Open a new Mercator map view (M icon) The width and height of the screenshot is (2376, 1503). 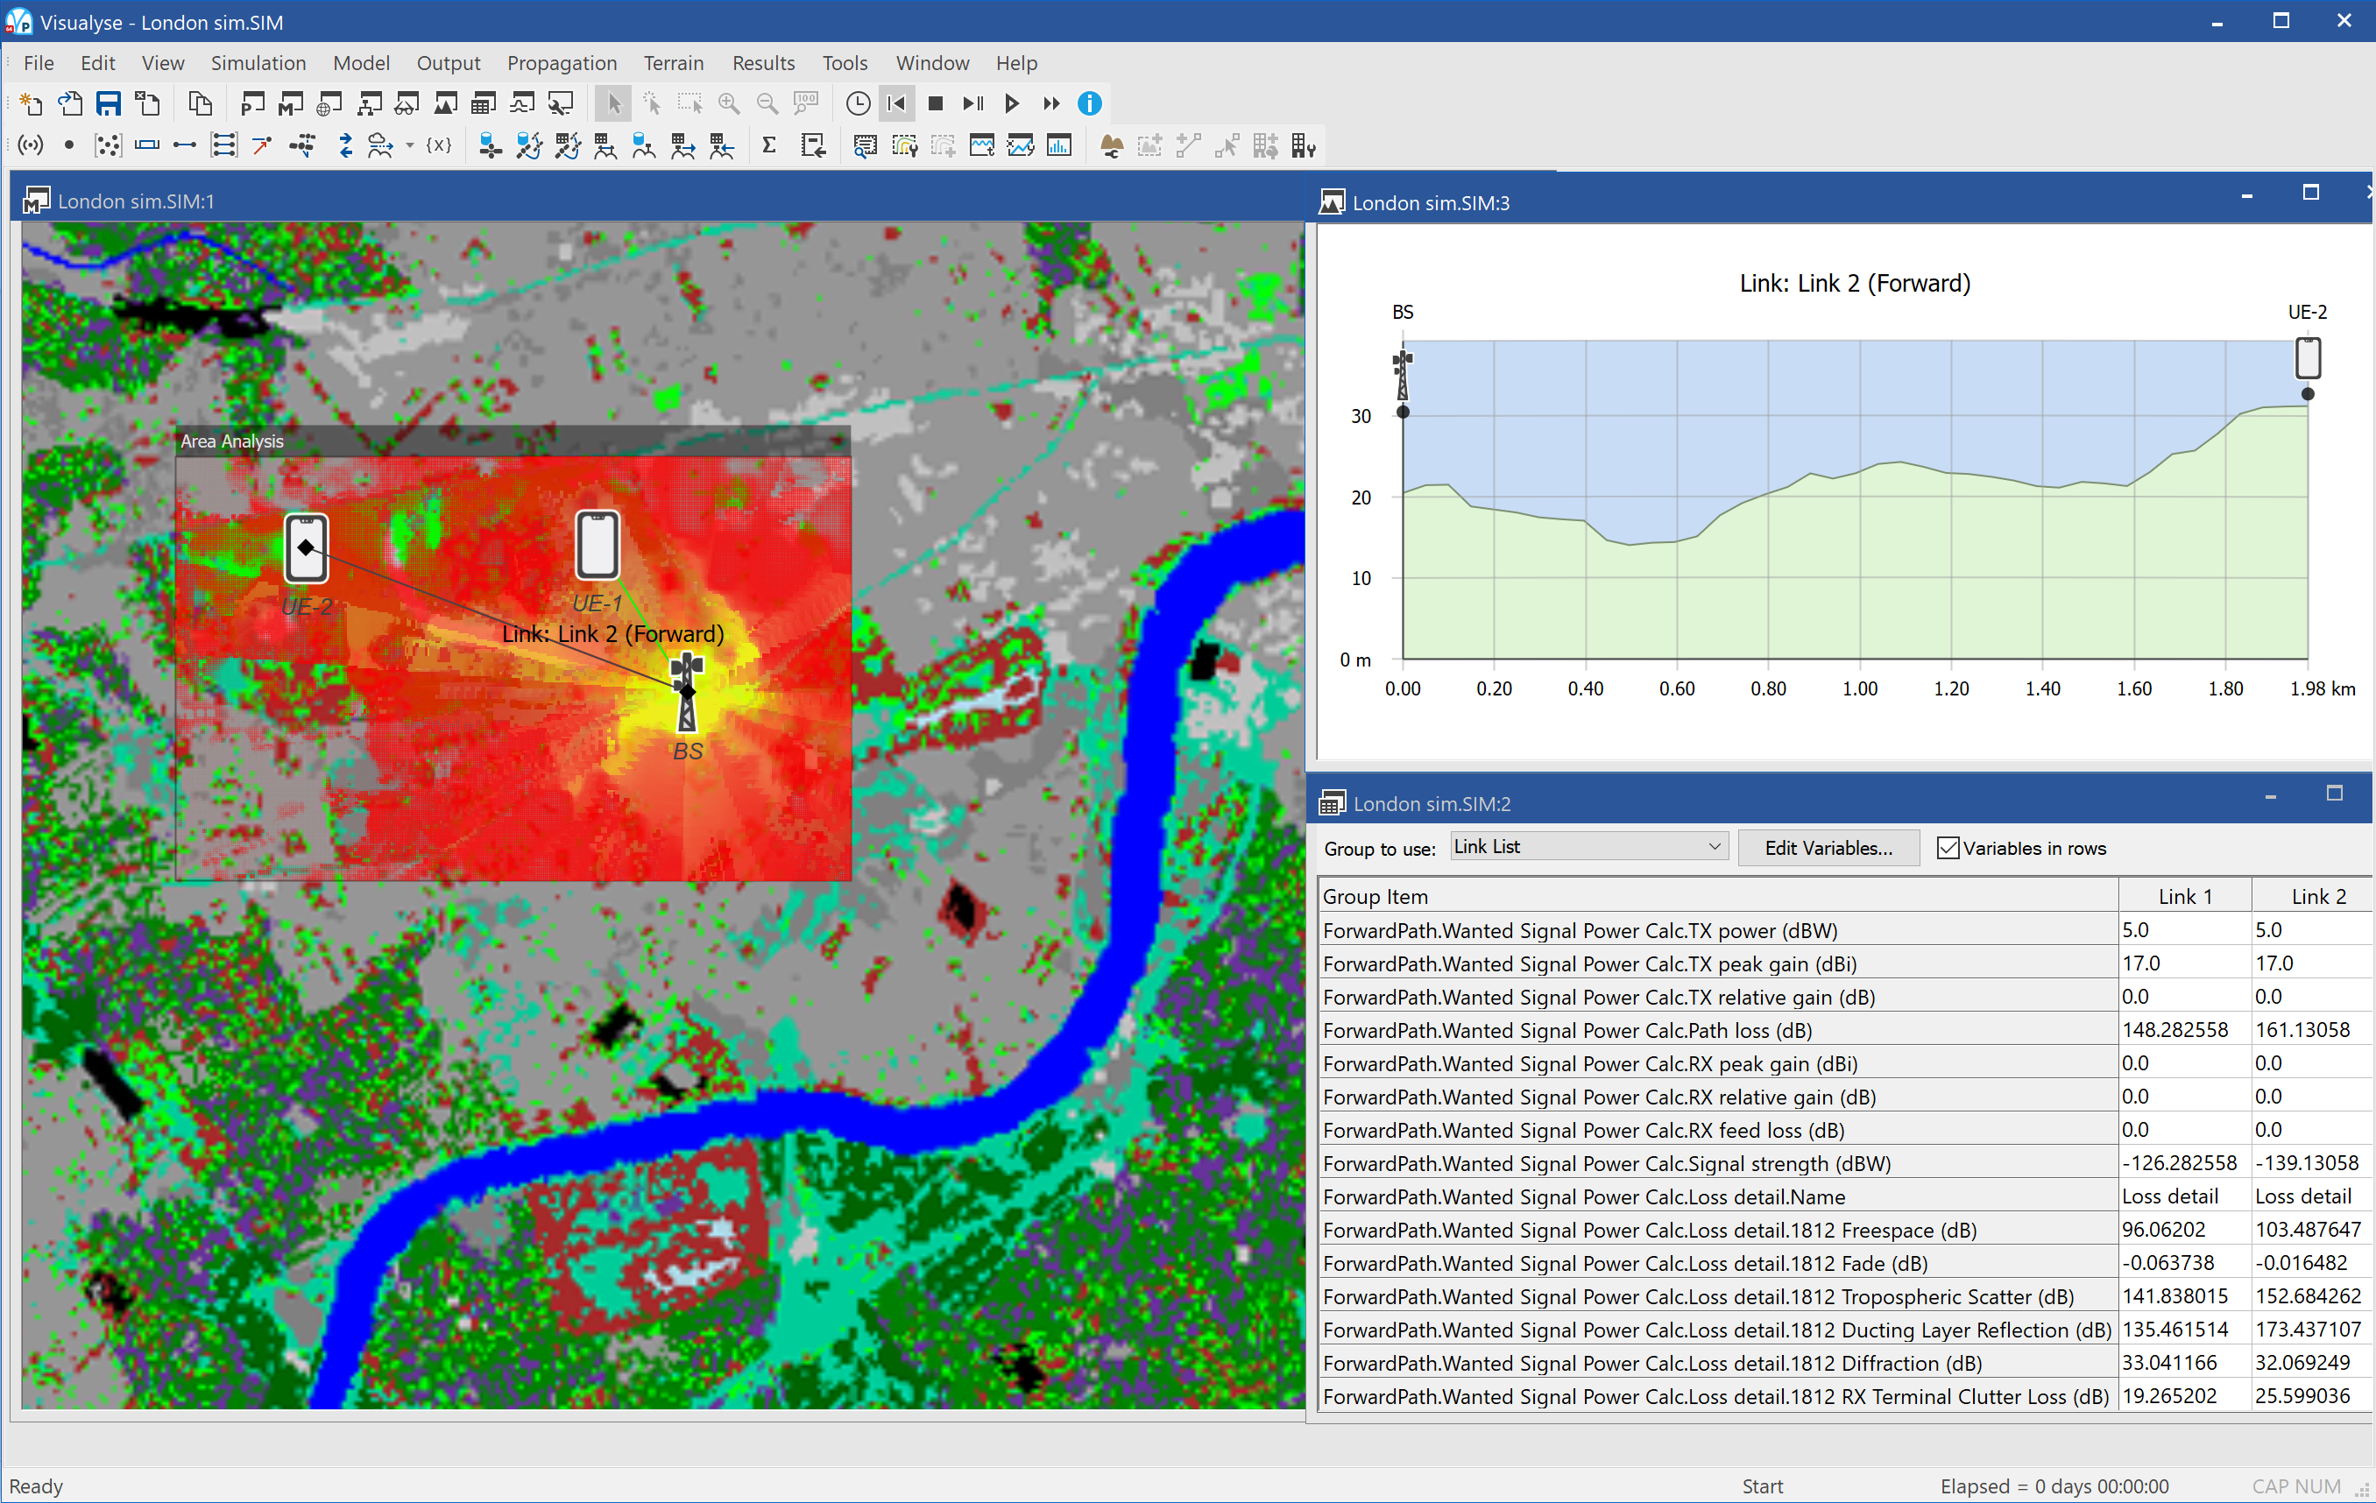click(291, 103)
